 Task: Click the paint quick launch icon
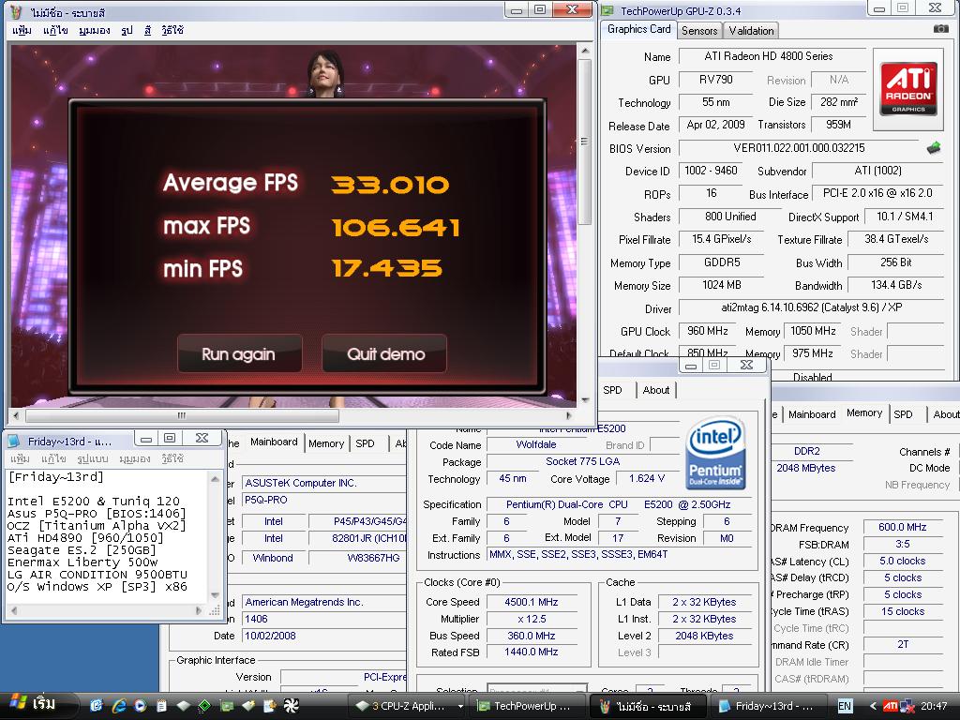pyautogui.click(x=269, y=706)
